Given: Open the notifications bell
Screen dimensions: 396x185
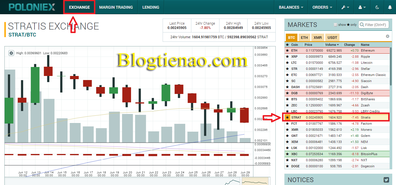Looking at the screenshot, I should click(390, 7).
